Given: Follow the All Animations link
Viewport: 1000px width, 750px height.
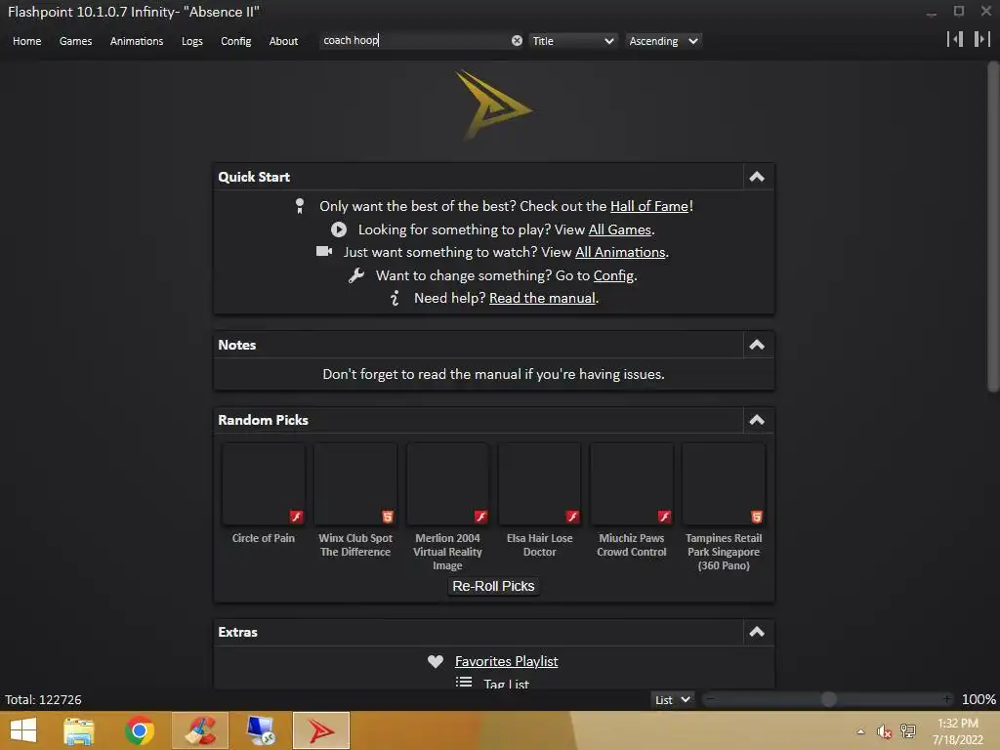Looking at the screenshot, I should pos(620,252).
